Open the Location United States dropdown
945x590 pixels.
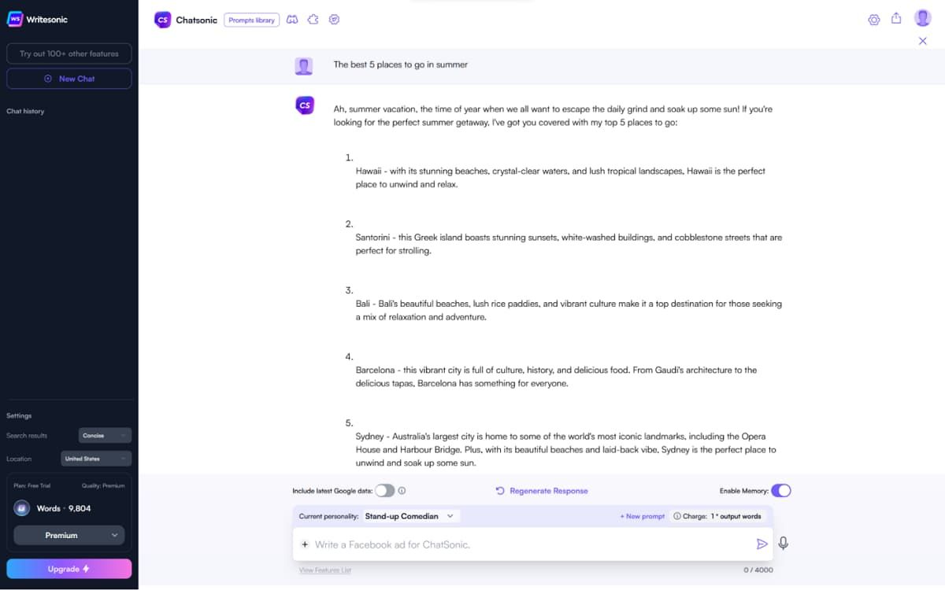pos(96,458)
